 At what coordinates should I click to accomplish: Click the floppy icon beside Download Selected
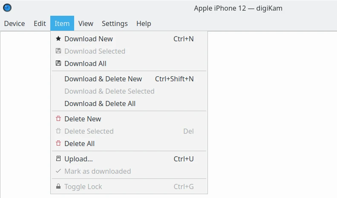click(x=58, y=51)
